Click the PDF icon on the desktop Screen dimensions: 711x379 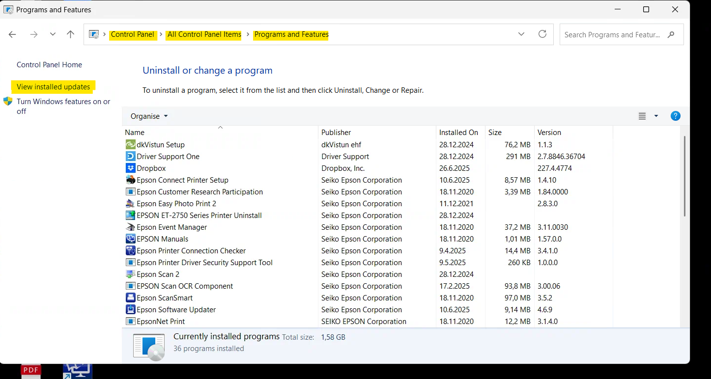coord(31,371)
